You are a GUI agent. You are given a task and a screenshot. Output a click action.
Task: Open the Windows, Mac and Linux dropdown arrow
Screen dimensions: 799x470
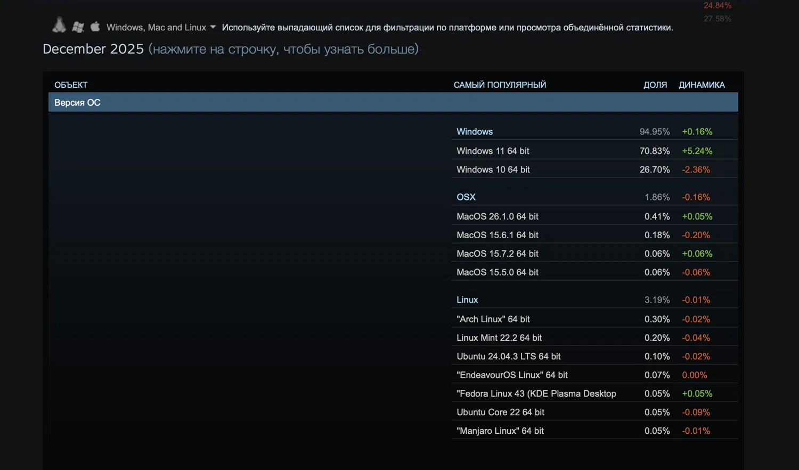click(x=213, y=27)
